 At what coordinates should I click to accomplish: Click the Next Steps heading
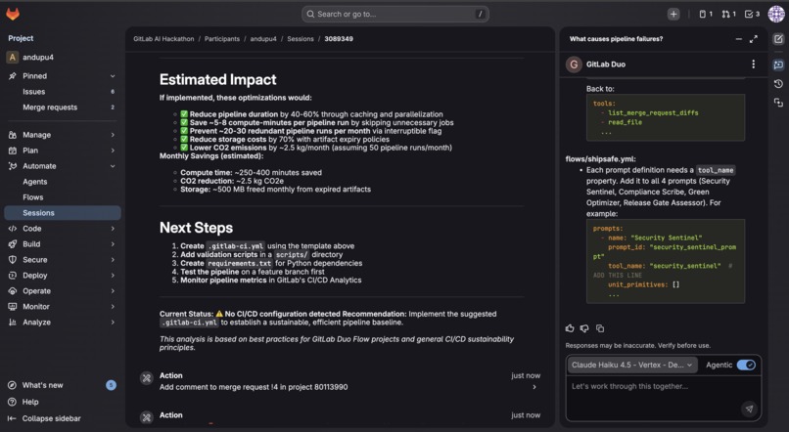pyautogui.click(x=196, y=228)
